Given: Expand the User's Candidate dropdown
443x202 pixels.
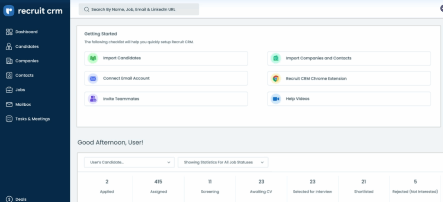Looking at the screenshot, I should 129,163.
